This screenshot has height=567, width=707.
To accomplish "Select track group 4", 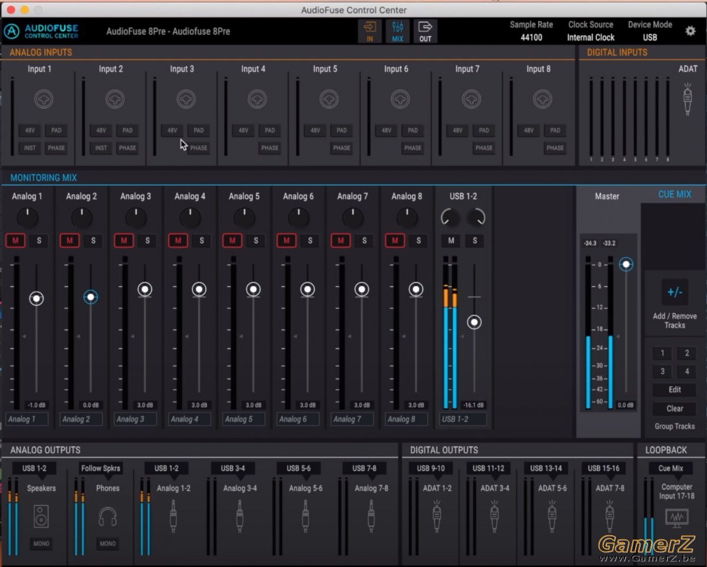I will click(x=686, y=371).
